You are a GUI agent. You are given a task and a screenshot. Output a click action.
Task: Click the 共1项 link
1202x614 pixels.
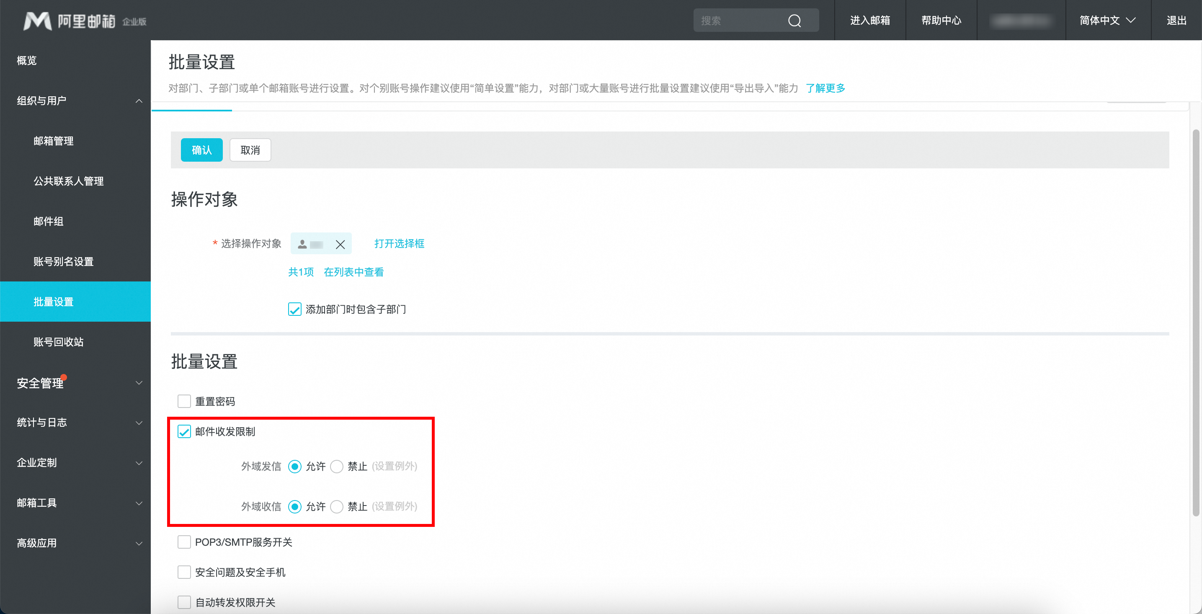(301, 272)
